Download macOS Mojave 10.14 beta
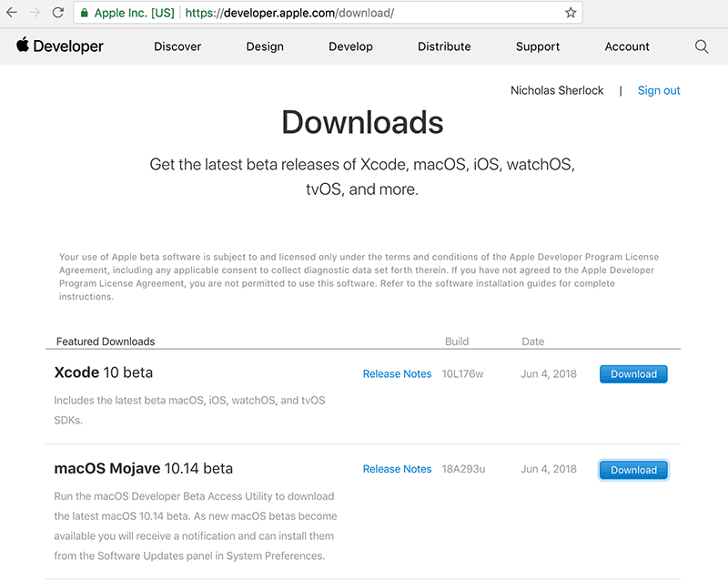 [633, 470]
